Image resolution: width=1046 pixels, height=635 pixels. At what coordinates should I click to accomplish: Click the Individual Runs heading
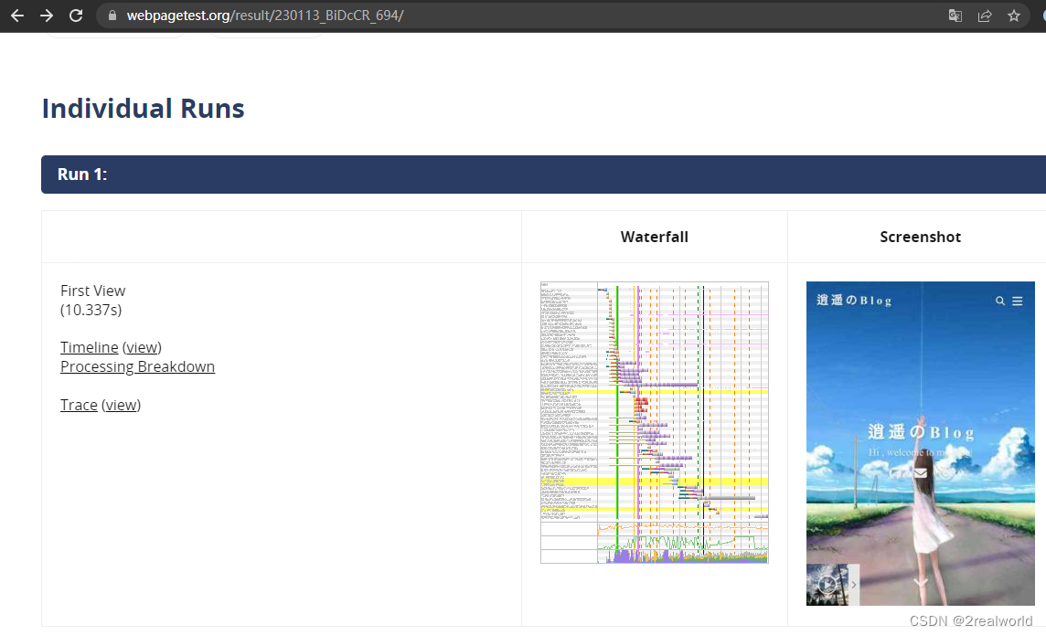(x=144, y=109)
